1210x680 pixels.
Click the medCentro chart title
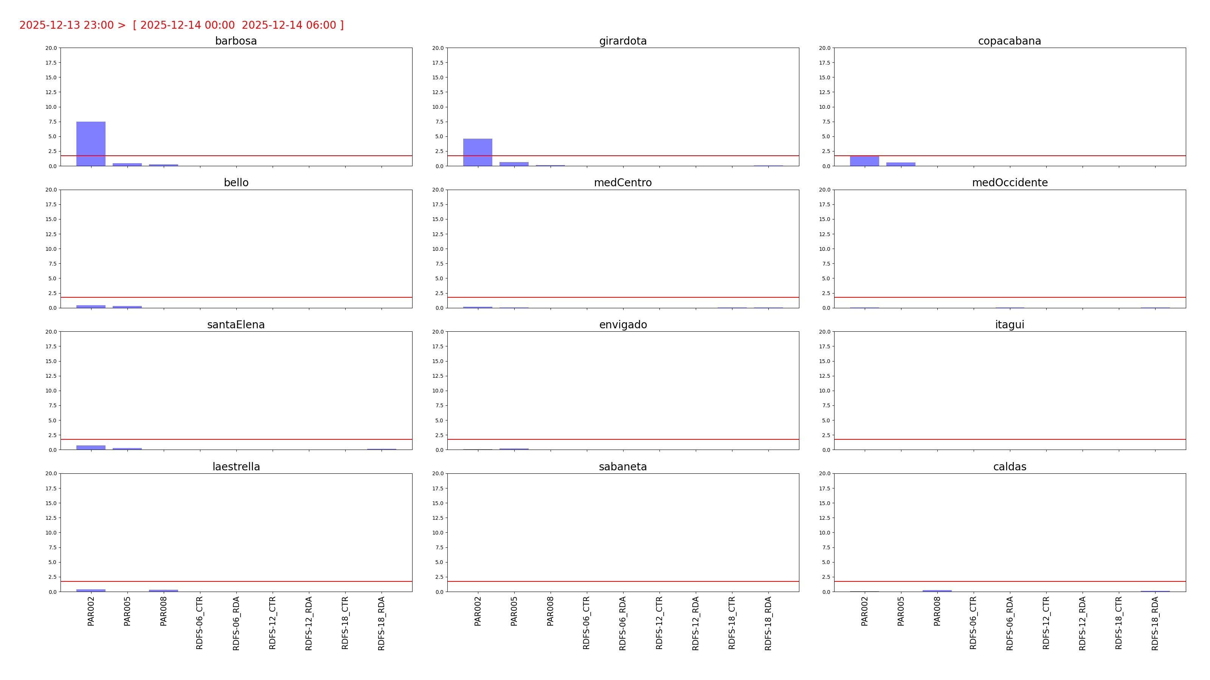click(x=622, y=182)
